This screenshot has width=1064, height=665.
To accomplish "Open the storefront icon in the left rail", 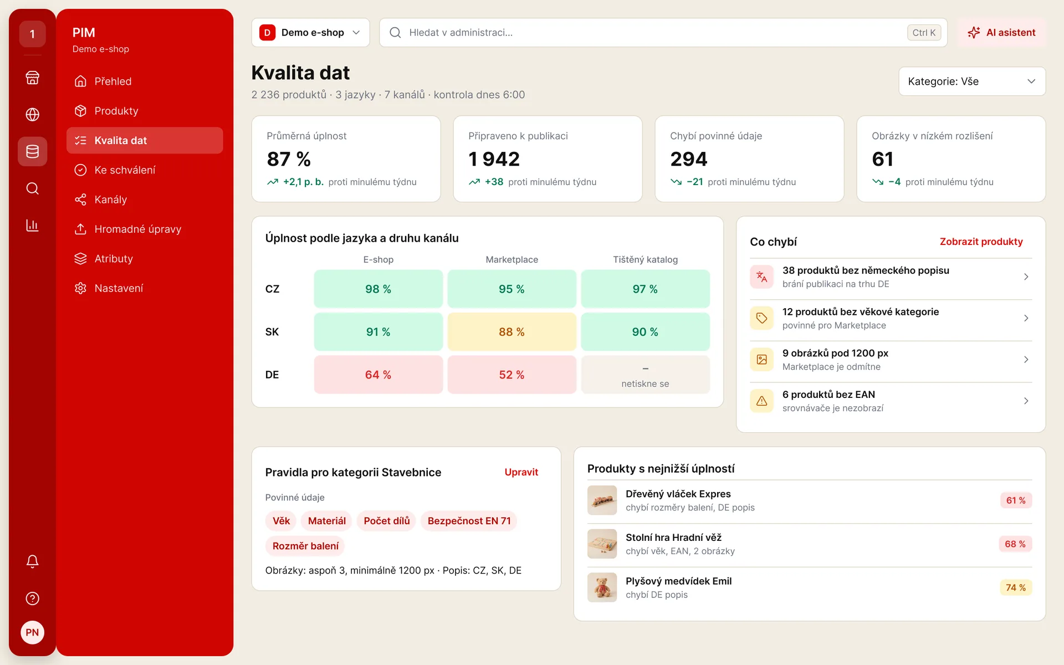I will pos(32,78).
